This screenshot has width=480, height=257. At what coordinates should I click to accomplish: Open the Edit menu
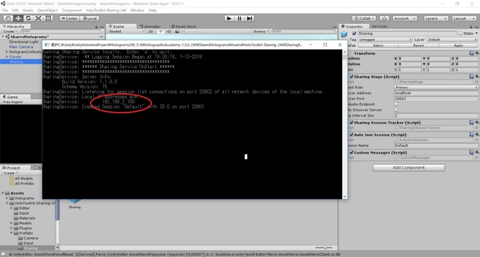pos(15,10)
